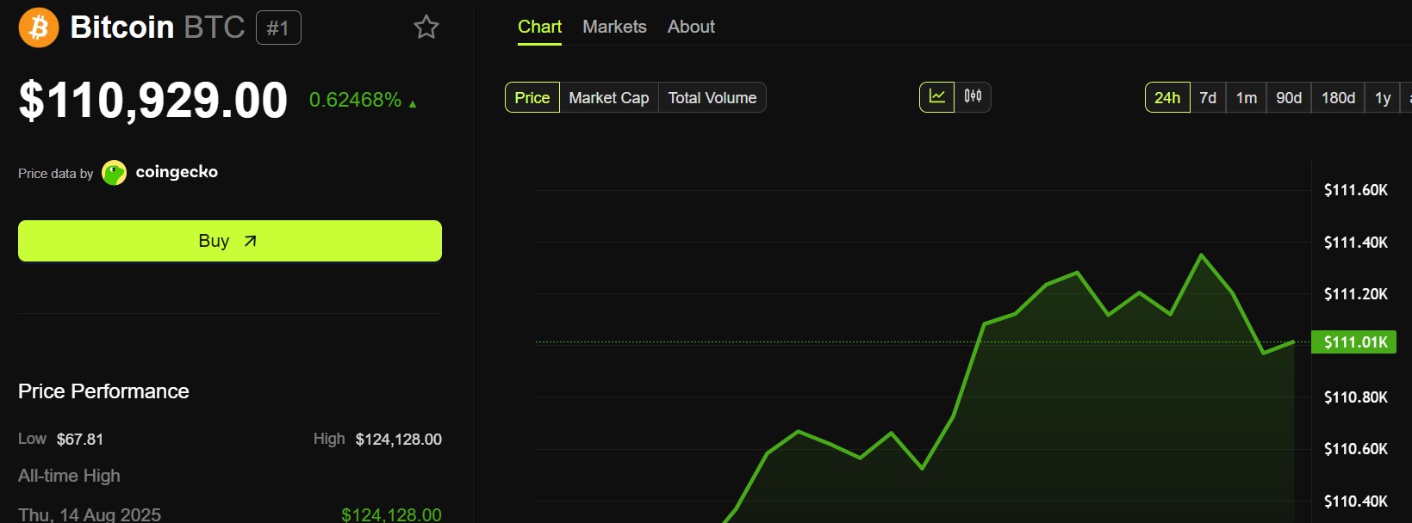Click the $111.20K axis label
The image size is (1412, 523).
[x=1356, y=294]
